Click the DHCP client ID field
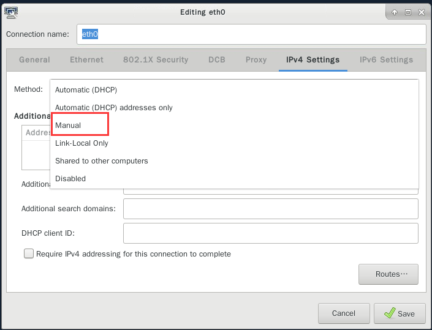Viewport: 432px width, 330px height. coord(270,233)
